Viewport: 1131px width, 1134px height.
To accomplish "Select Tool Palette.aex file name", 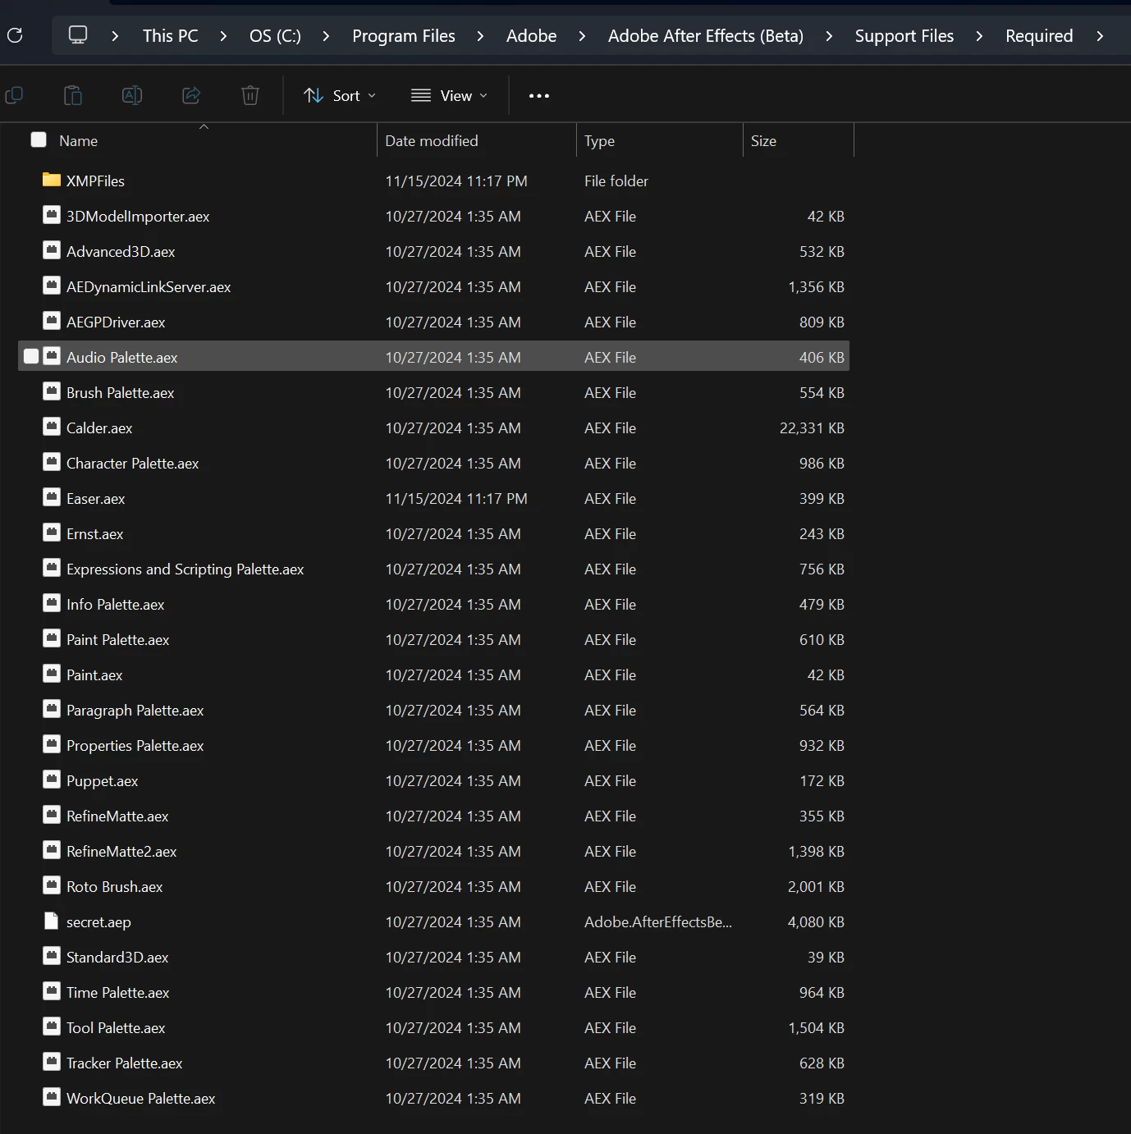I will [116, 1027].
